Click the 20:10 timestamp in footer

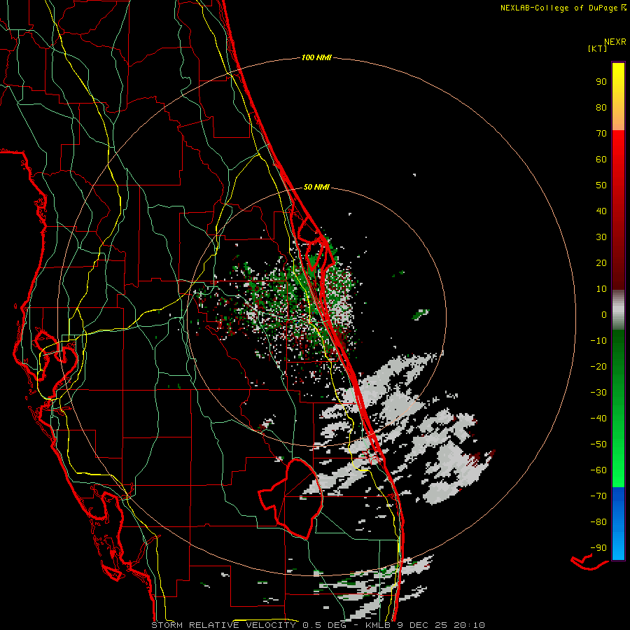(x=469, y=625)
